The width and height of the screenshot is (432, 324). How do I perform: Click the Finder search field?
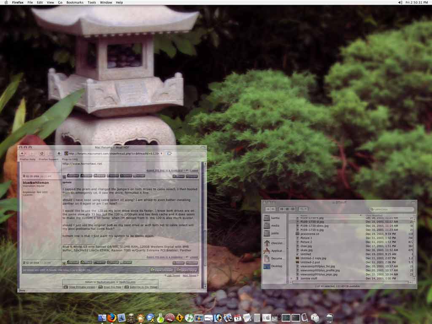click(x=392, y=209)
